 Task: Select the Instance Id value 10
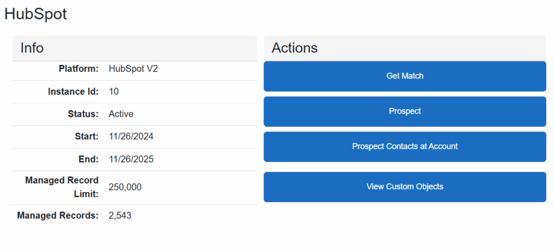pyautogui.click(x=114, y=92)
